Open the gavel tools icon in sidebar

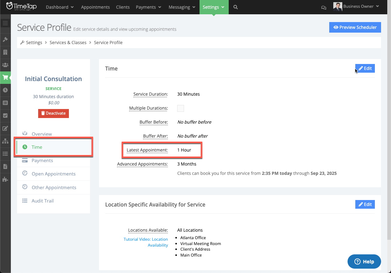point(5,39)
